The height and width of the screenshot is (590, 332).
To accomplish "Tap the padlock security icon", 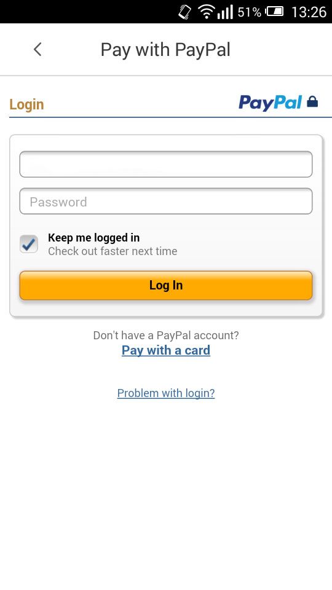I will click(312, 101).
